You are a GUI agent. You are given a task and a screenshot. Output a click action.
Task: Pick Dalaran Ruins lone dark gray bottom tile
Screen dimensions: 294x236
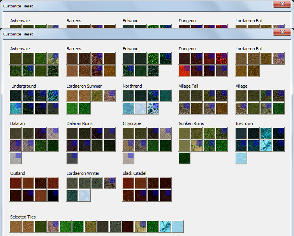point(72,158)
